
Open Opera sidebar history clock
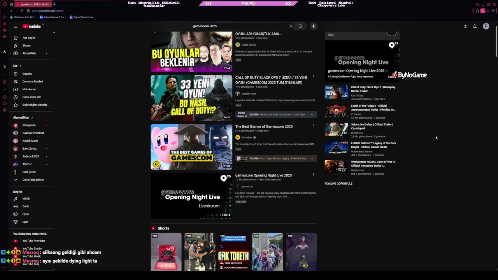[x=5, y=97]
